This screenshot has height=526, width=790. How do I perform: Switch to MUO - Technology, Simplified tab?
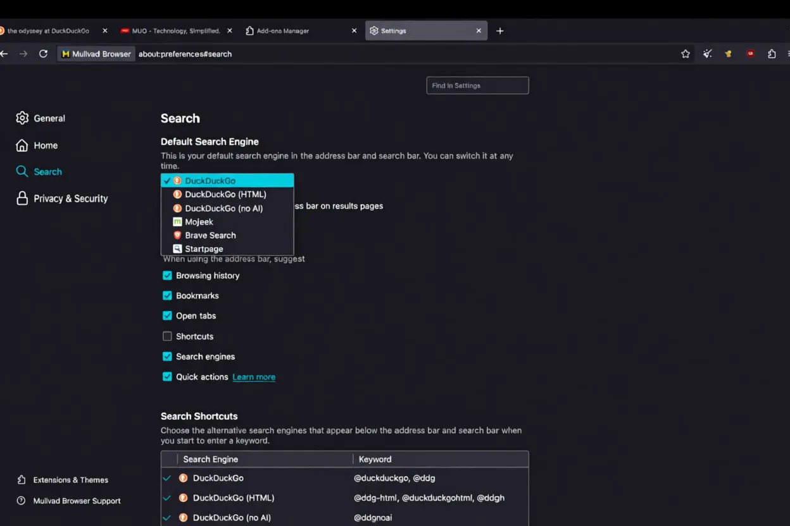(176, 30)
